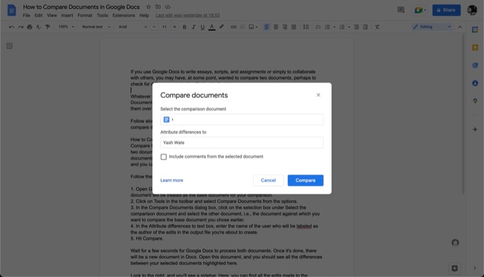This screenshot has height=277, width=484.
Task: Open the Google Meet call dropdown
Action: [x=420, y=10]
